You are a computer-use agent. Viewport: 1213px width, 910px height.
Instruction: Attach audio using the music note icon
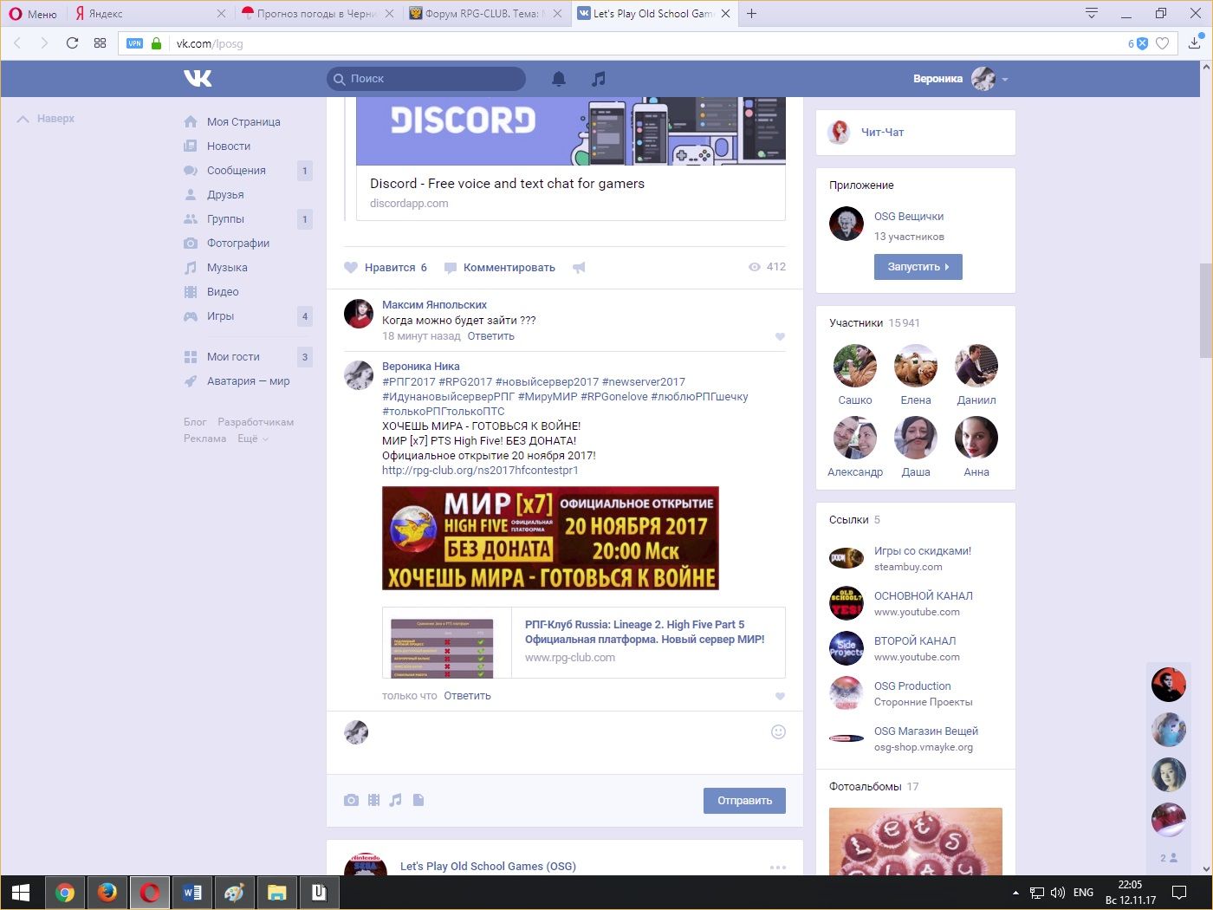point(395,800)
